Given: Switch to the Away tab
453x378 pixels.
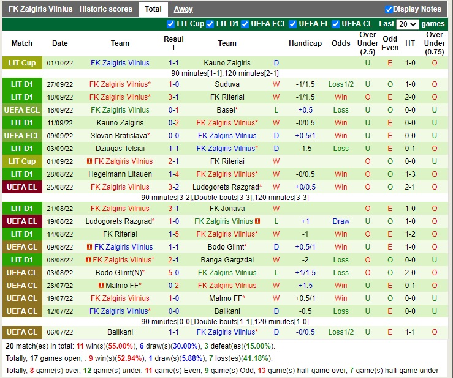Looking at the screenshot, I should tap(183, 9).
